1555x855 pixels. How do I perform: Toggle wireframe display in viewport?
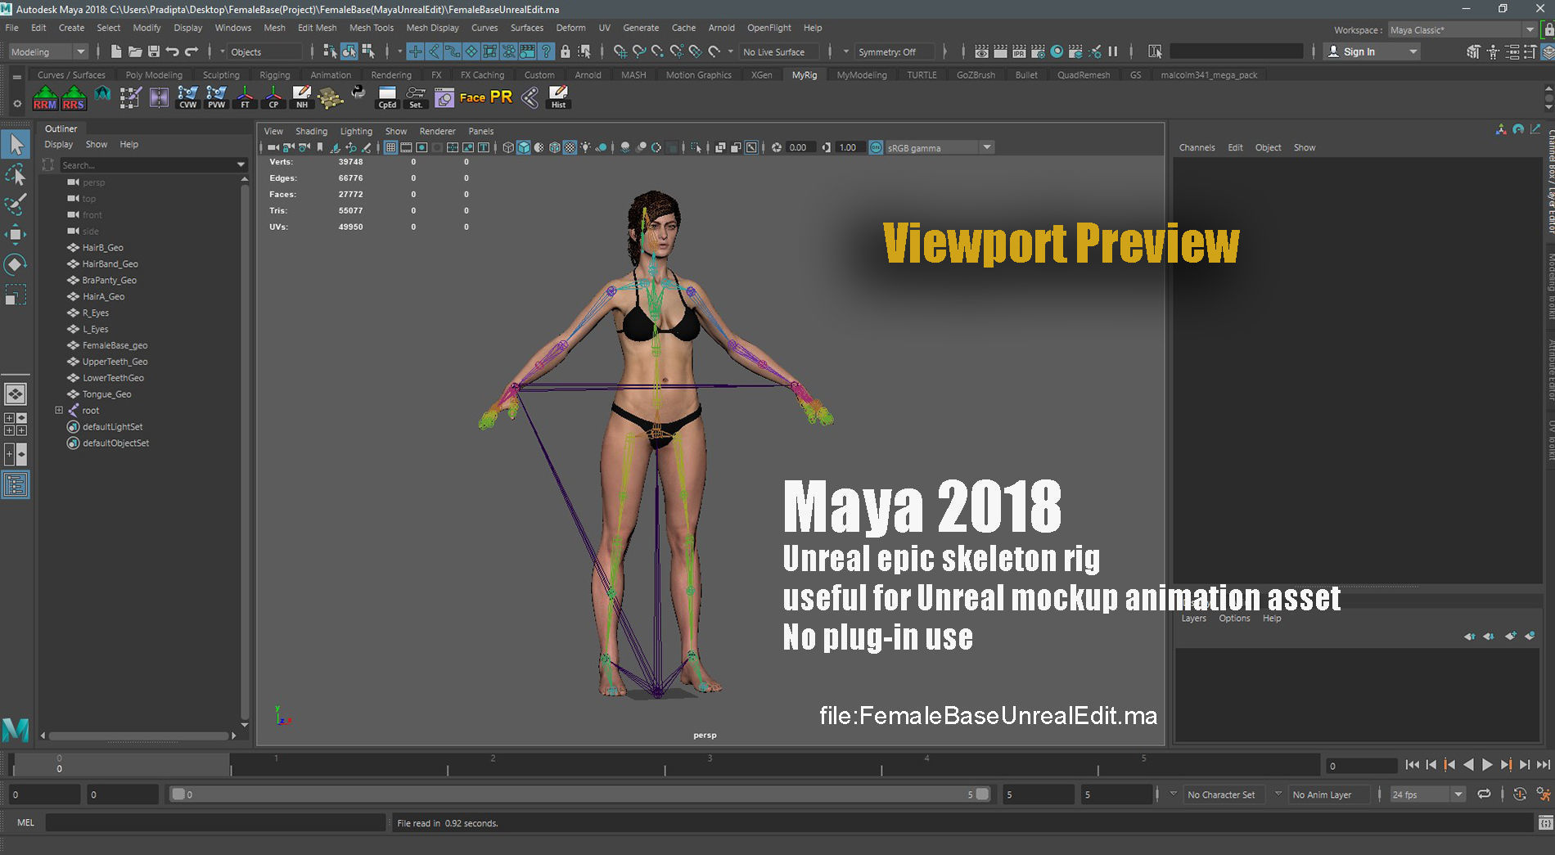point(508,148)
